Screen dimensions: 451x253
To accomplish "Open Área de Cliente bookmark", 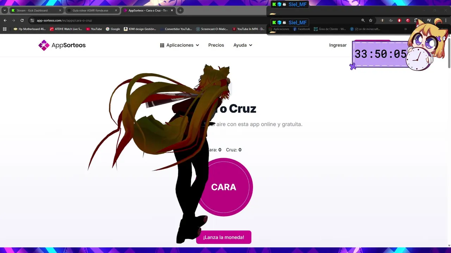I will [330, 29].
